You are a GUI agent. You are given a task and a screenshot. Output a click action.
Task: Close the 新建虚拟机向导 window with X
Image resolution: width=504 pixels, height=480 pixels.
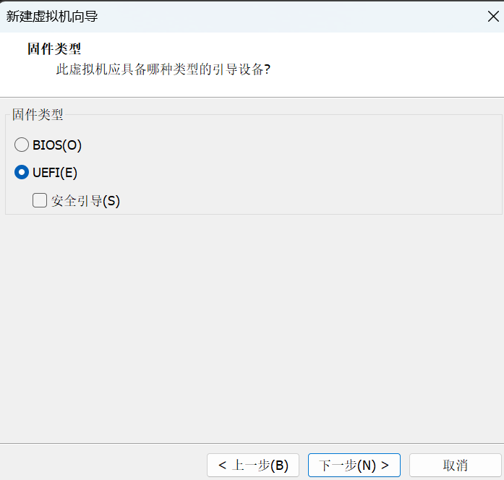[493, 17]
